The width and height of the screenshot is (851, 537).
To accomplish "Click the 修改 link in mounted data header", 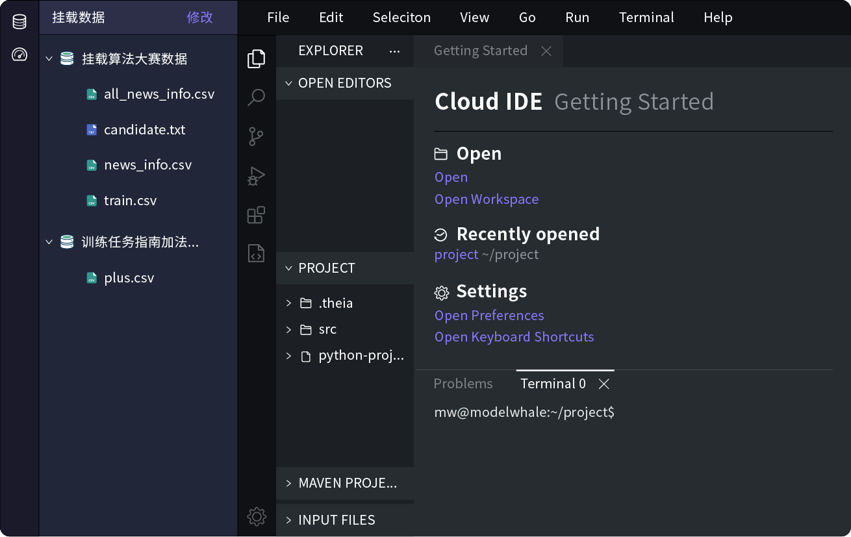I will 200,18.
